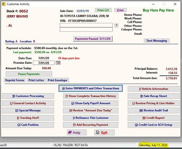Open Print G/L
Image resolution: width=182 pixels, height=149 pixels.
pyautogui.click(x=103, y=10)
